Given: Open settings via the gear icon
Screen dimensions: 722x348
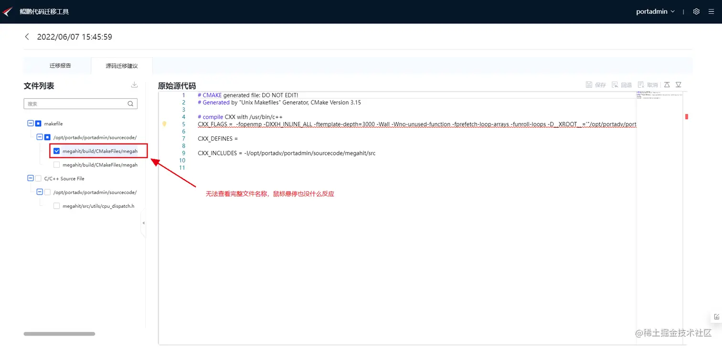Looking at the screenshot, I should point(696,11).
